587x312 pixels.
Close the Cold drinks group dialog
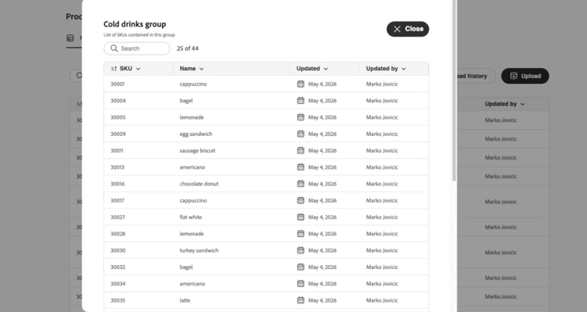coord(408,29)
